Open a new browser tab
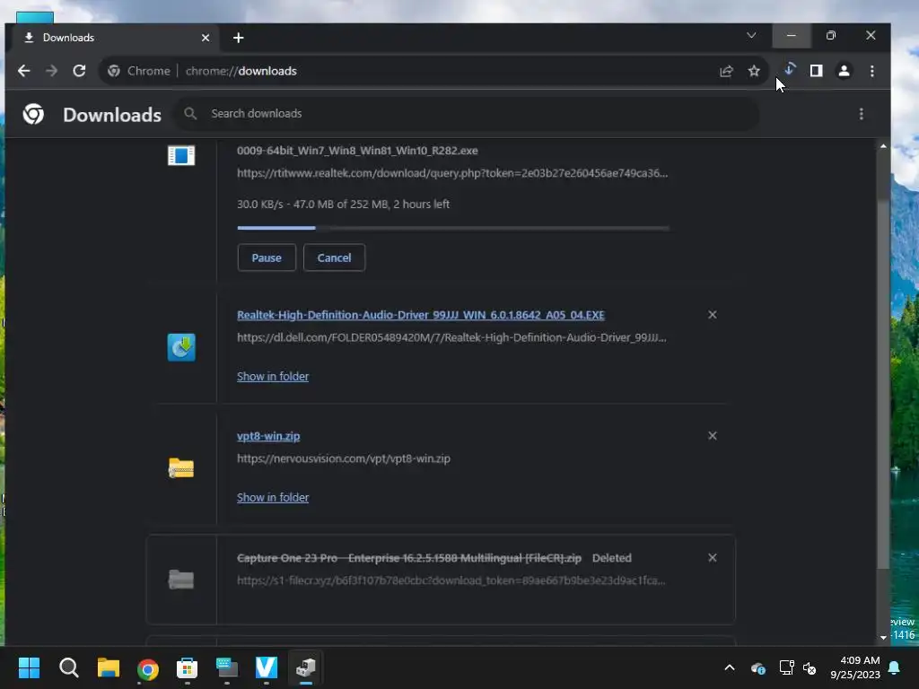The image size is (919, 689). pyautogui.click(x=238, y=38)
